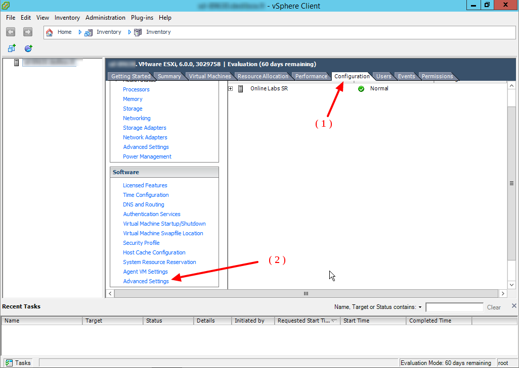Click the Recent Tasks filter text field
Screen dimensions: 519x368
coord(454,307)
